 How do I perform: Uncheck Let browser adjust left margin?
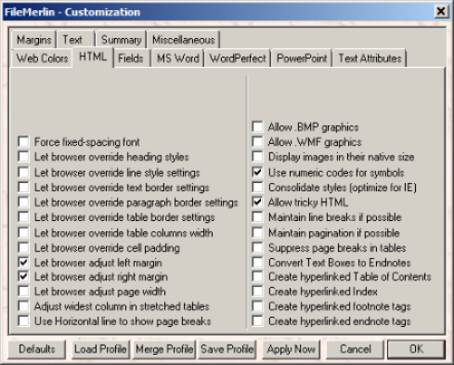23,263
